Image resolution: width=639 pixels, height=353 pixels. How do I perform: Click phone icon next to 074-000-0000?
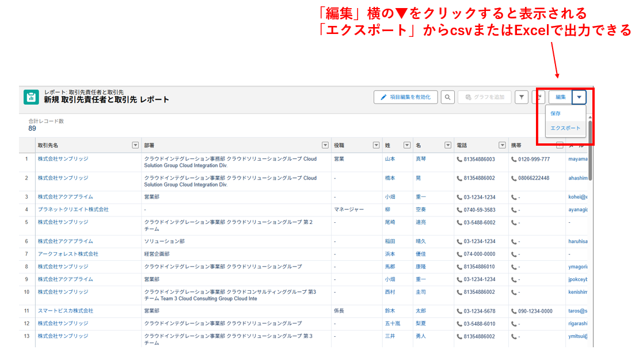[x=459, y=254]
